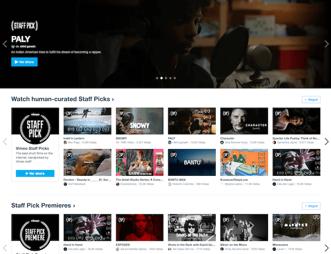Open Кохання/DeepLove video thumbnail
The width and height of the screenshot is (331, 254).
[x=244, y=162]
